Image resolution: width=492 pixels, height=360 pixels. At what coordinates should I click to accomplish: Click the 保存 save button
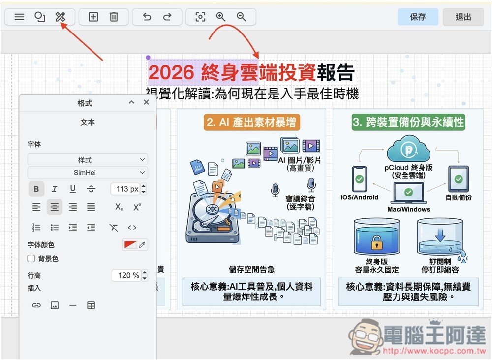[x=417, y=17]
